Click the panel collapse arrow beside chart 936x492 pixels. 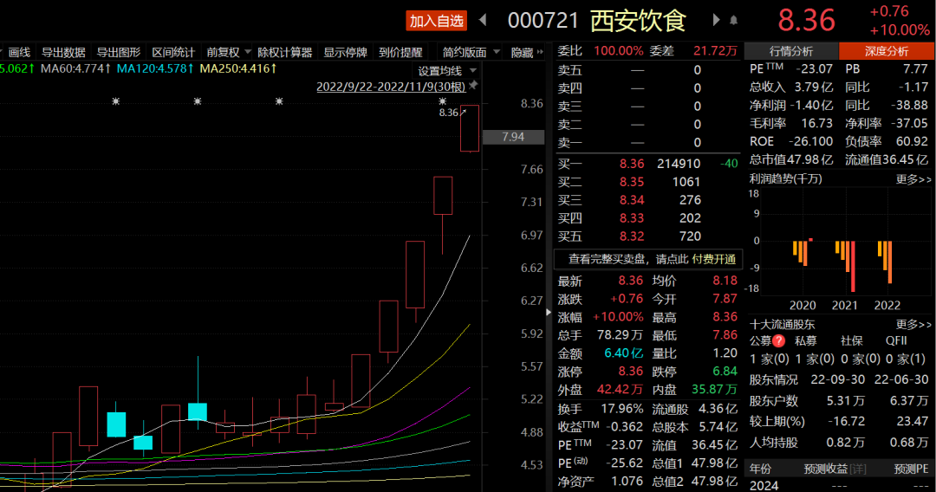coord(549,312)
